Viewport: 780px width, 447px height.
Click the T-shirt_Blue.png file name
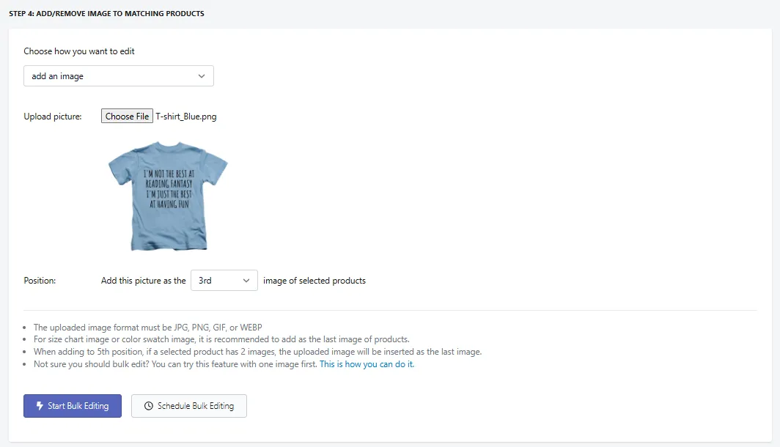pos(186,117)
